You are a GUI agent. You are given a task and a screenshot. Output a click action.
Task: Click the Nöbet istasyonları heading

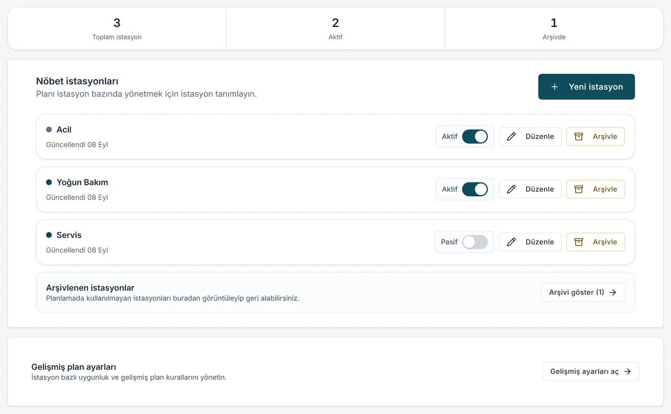click(x=77, y=81)
